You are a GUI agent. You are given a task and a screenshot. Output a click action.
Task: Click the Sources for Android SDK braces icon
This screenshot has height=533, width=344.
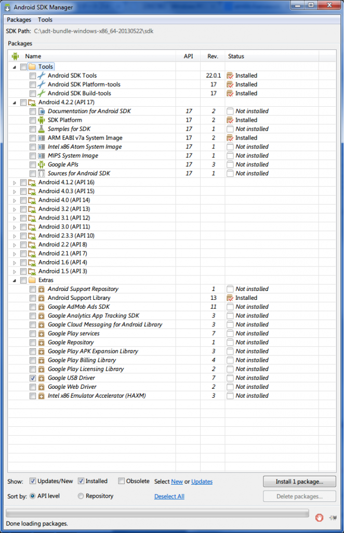(42, 173)
